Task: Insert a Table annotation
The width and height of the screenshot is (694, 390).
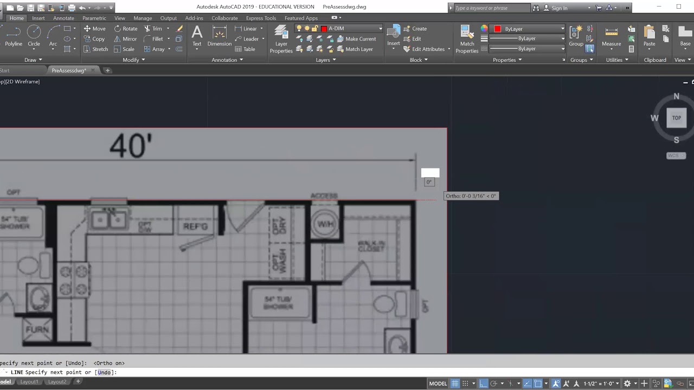Action: pyautogui.click(x=245, y=49)
